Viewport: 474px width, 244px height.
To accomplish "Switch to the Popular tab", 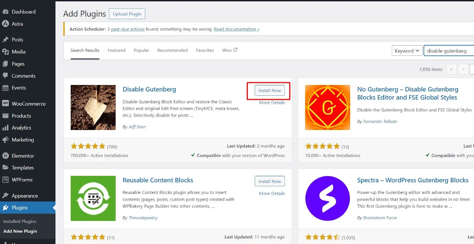I will (x=141, y=50).
